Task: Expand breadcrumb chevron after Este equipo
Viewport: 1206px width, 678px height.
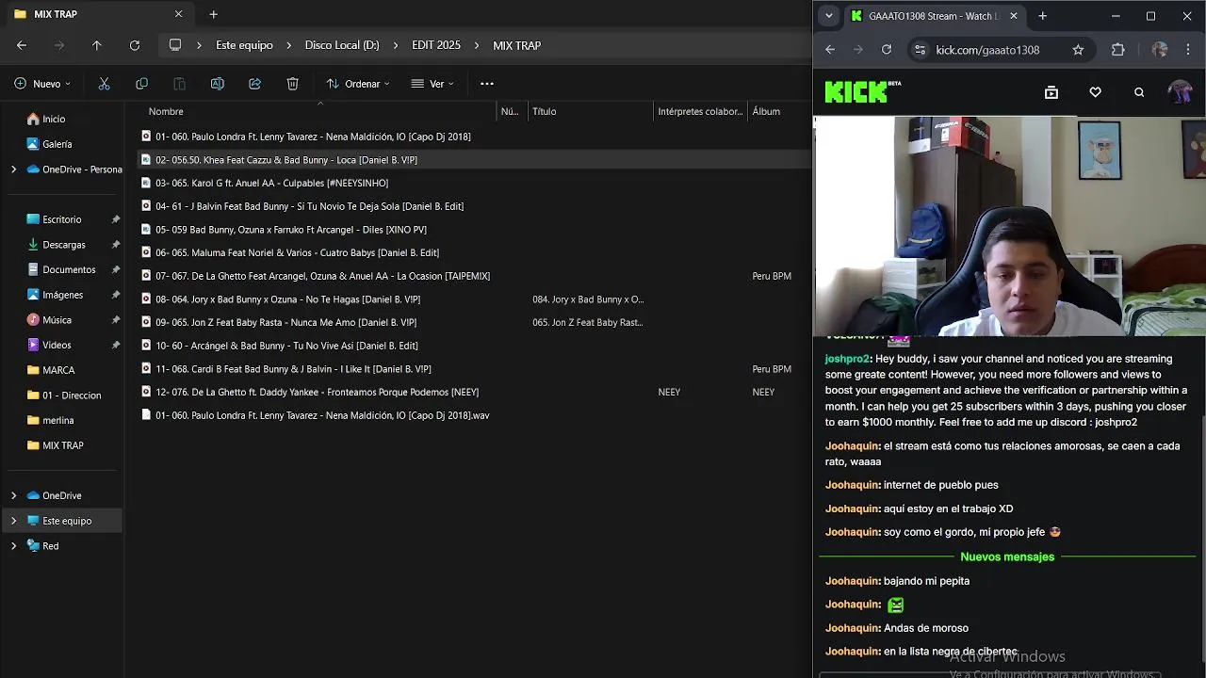Action: click(289, 45)
